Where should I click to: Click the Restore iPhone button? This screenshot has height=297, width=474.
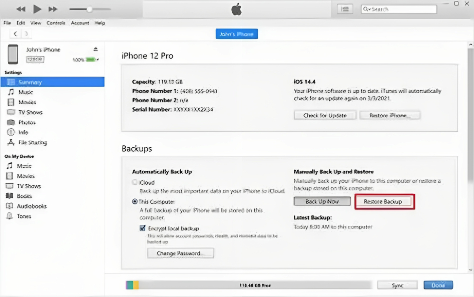click(389, 115)
